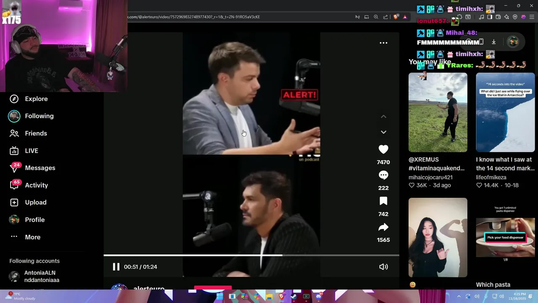Show hidden system tray icons chevron
538x303 pixels.
click(x=459, y=296)
